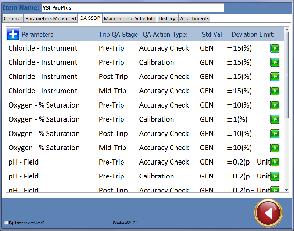Image resolution: width=294 pixels, height=231 pixels.
Task: Click the scrollbar down arrow in the list
Action: point(286,190)
